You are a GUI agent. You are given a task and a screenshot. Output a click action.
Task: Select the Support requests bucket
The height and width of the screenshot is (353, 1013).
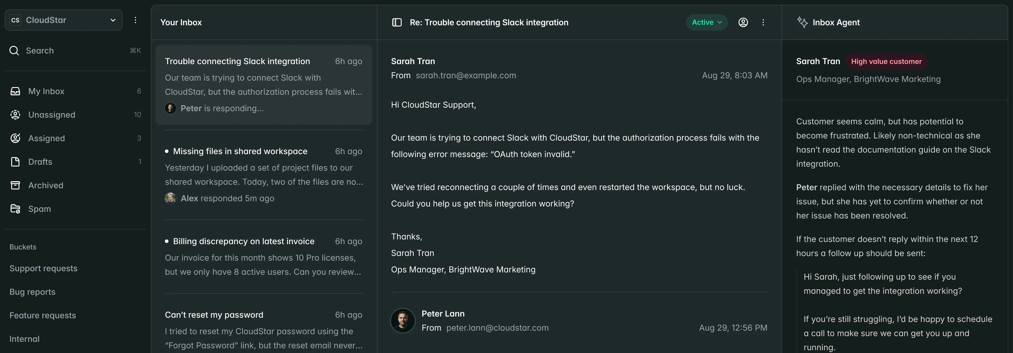[x=43, y=268]
